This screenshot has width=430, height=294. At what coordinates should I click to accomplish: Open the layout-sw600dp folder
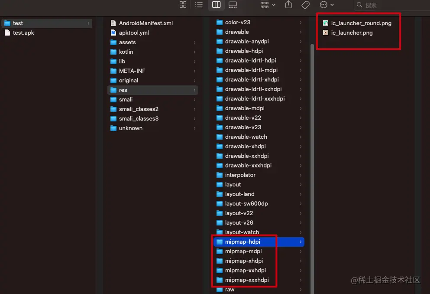click(x=259, y=204)
